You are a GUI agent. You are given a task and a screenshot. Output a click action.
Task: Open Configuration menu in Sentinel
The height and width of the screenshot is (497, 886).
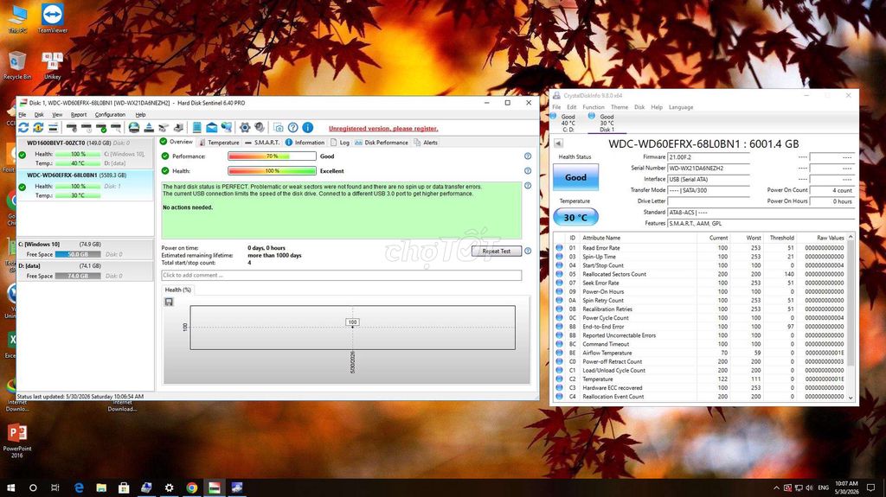point(110,115)
